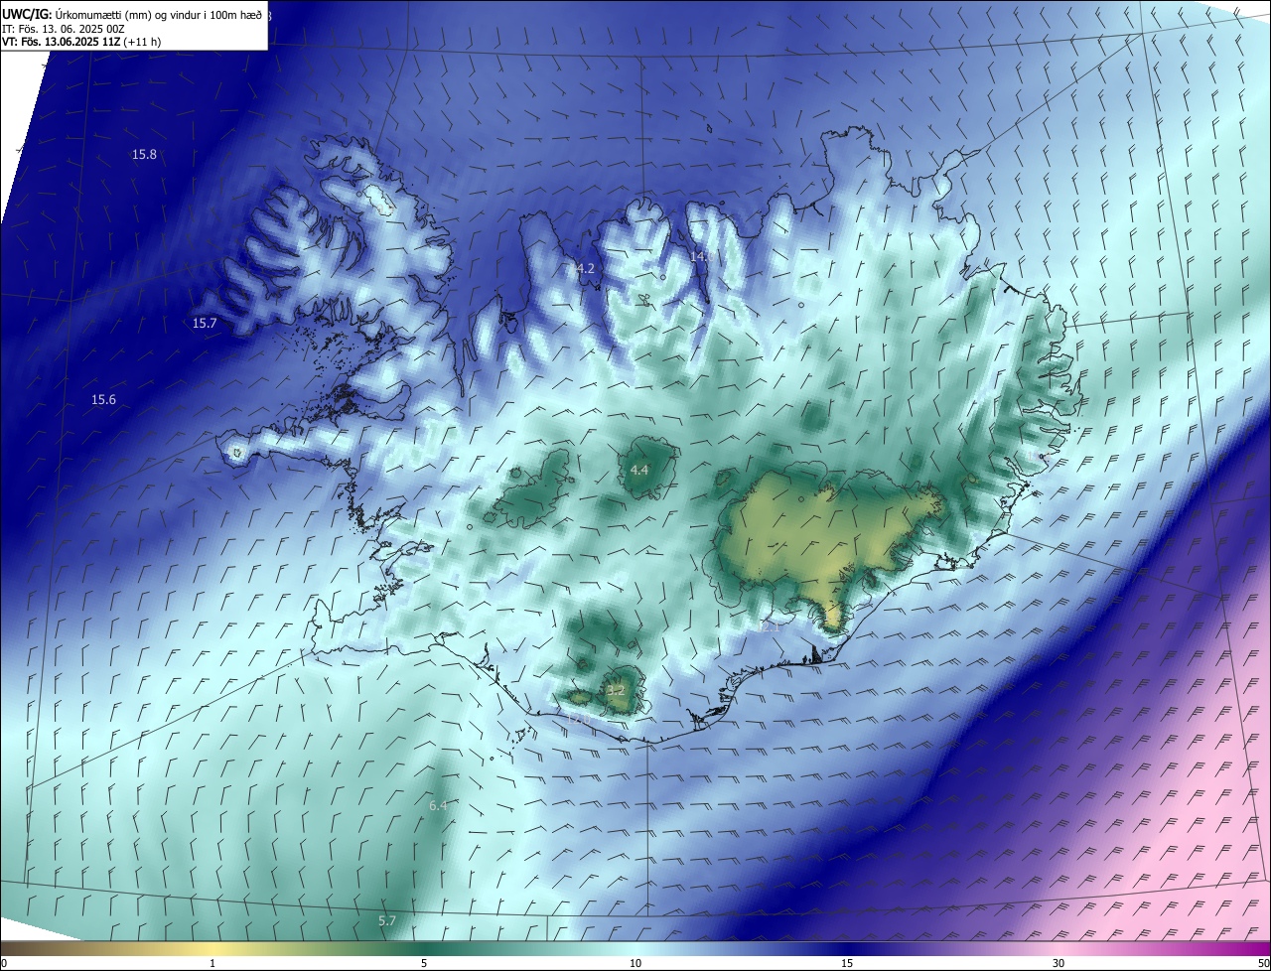Click the colour scale at tick 15
1271x971 pixels.
(x=847, y=963)
